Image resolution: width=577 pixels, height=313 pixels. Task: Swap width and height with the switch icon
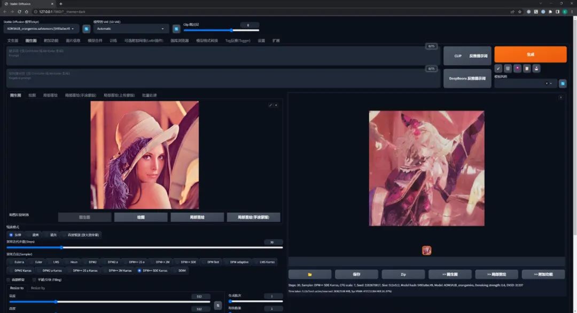pyautogui.click(x=218, y=306)
